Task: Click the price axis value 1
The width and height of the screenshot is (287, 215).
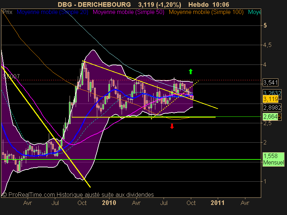Action: click(265, 181)
